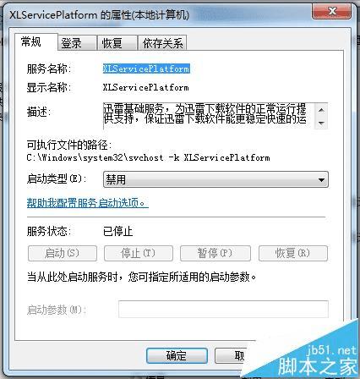Click the 确定 button

click(177, 355)
